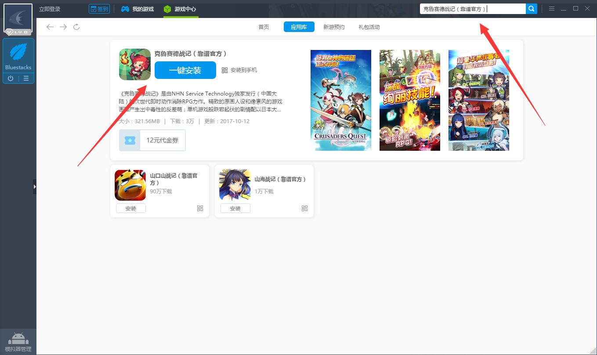Install 山海战记 with 安装 button
Screen dimensions: 597x355
click(235, 209)
